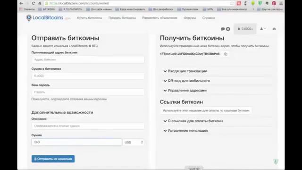Open Продать биткоины navigation item
Image resolution: width=302 pixels, height=170 pixels.
pos(122,18)
